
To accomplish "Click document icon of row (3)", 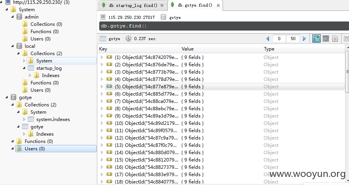I will [x=109, y=72].
